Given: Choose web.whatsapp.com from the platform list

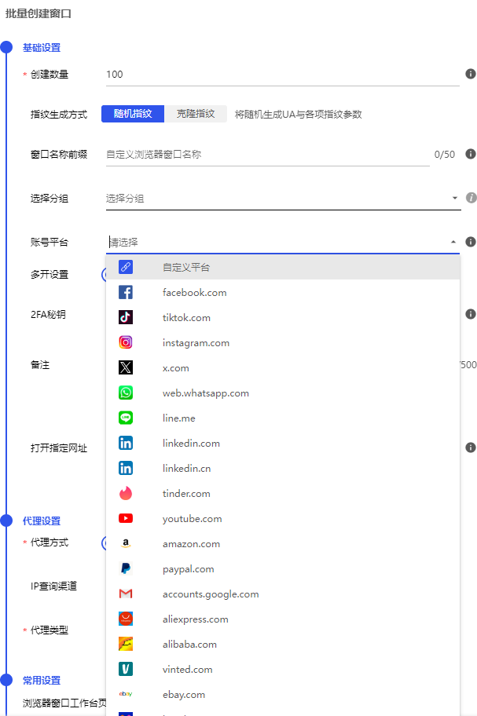Looking at the screenshot, I should (283, 393).
